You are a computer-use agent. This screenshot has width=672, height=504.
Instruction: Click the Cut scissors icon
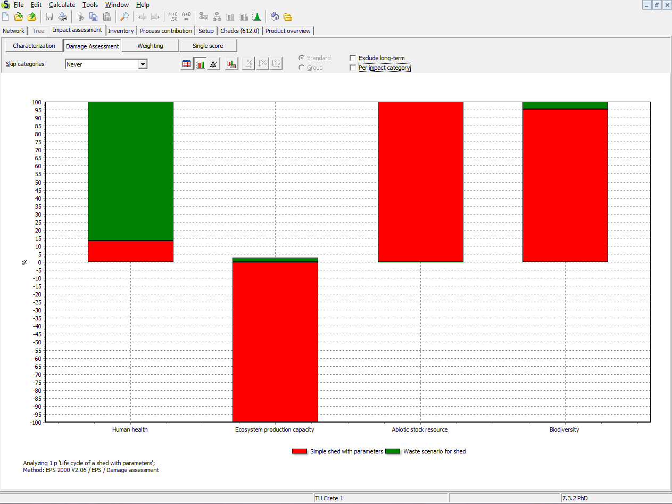click(80, 16)
